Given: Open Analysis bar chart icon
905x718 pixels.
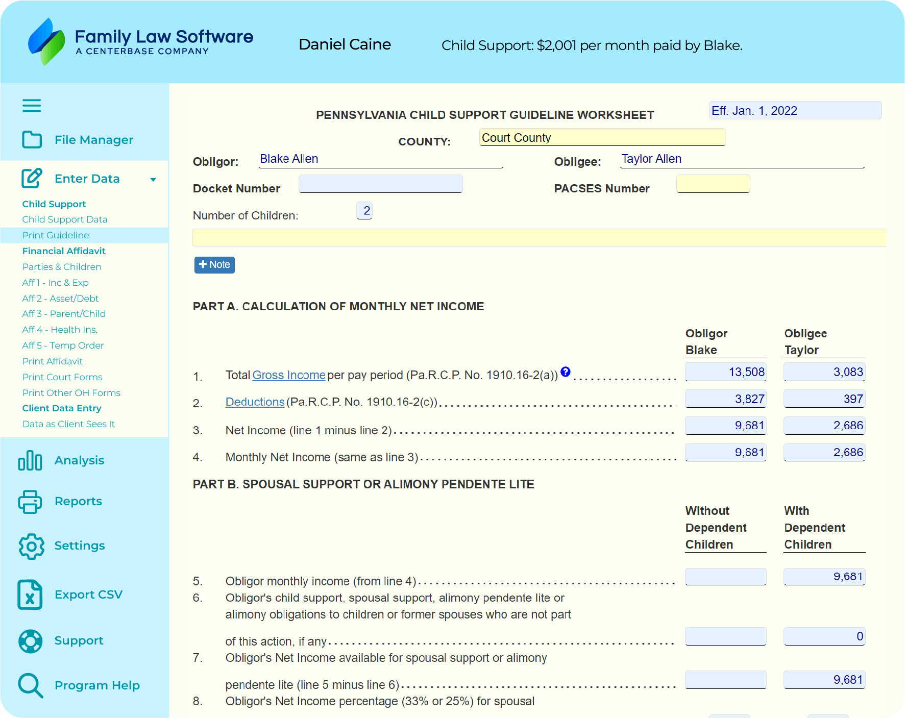Looking at the screenshot, I should pos(30,460).
